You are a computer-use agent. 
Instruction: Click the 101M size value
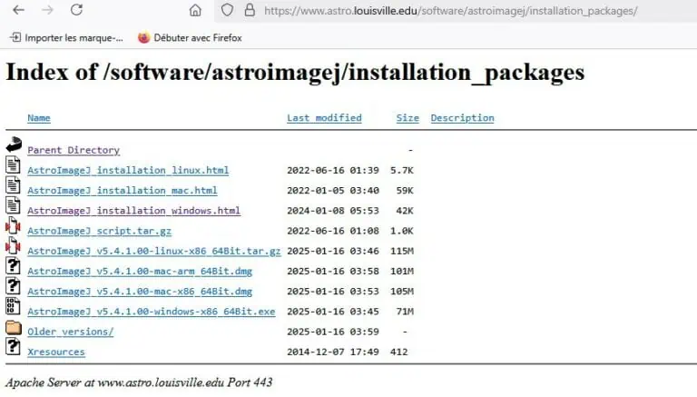[402, 271]
